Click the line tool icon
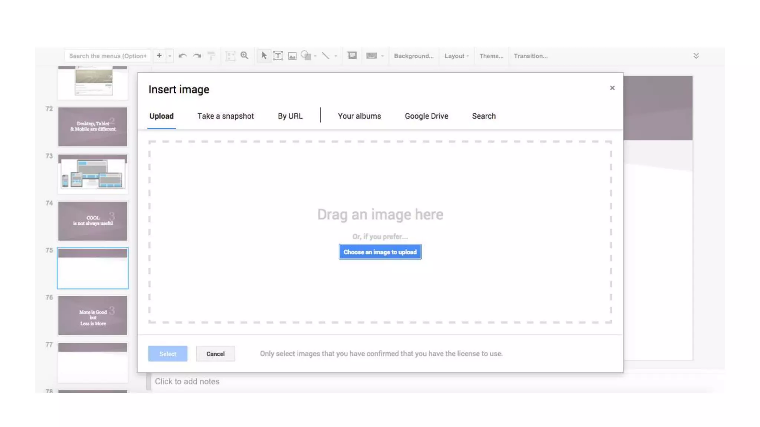The width and height of the screenshot is (760, 427). point(325,56)
